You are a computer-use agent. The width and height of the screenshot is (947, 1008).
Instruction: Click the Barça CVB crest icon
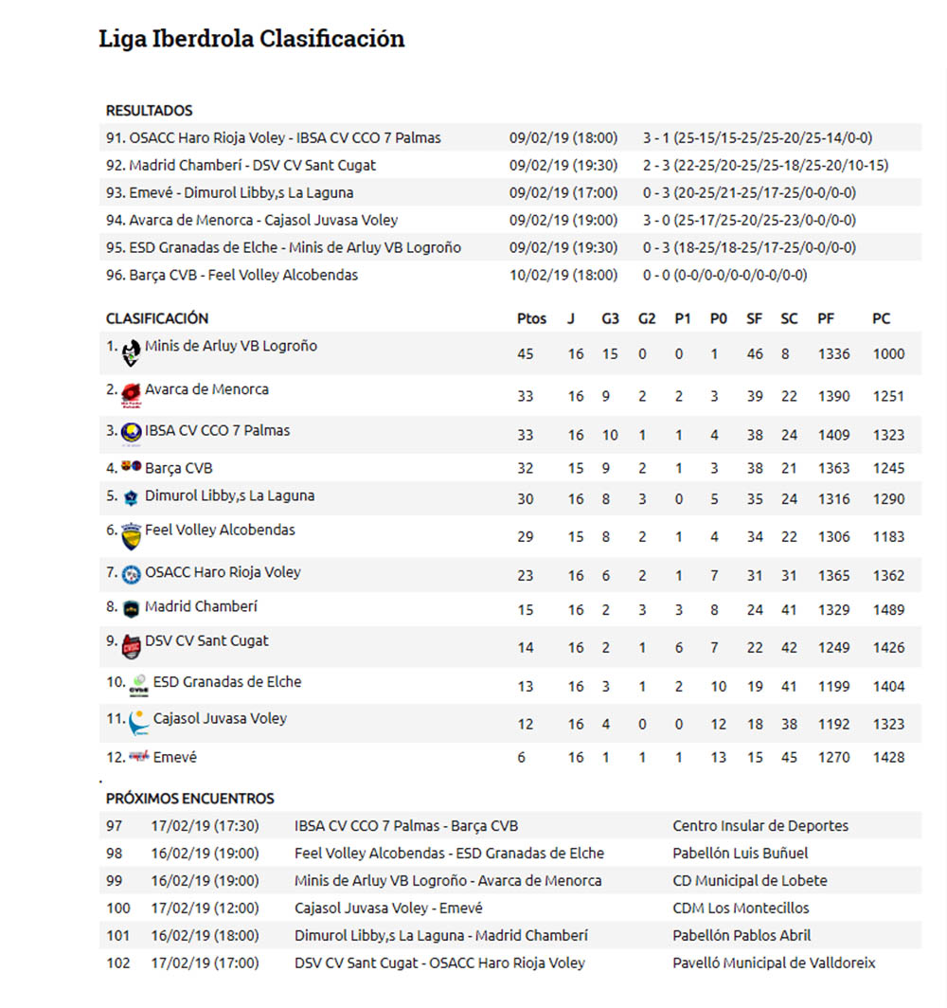tap(132, 466)
